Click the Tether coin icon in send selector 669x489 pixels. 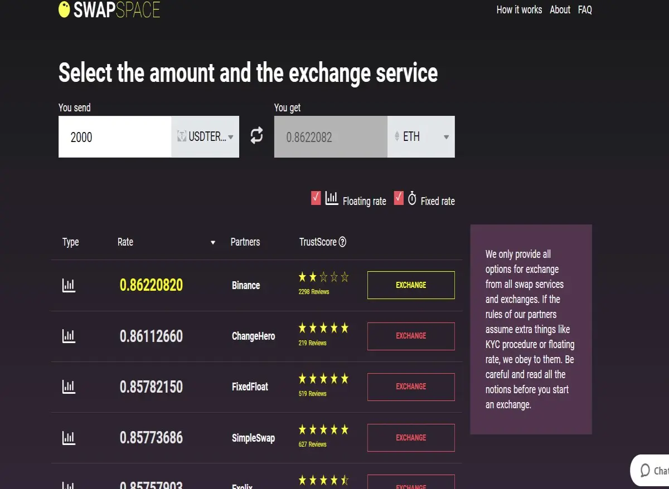pyautogui.click(x=181, y=136)
